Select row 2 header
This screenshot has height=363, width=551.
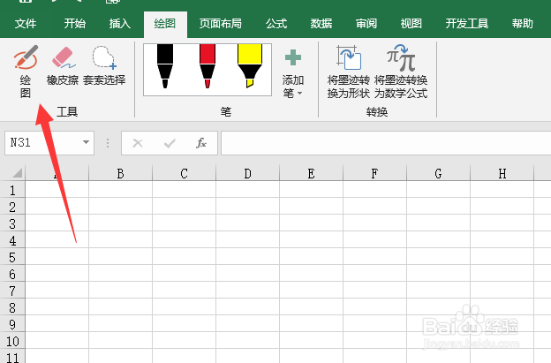[x=12, y=207]
